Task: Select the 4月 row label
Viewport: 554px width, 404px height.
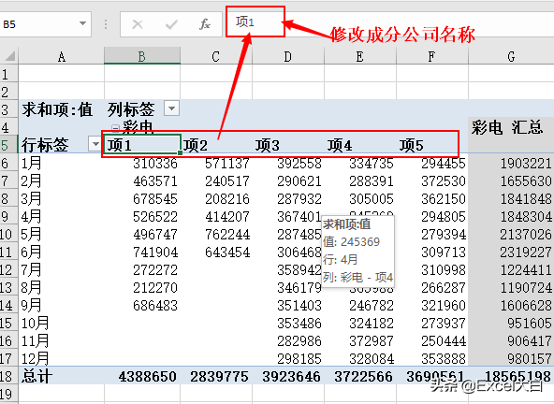Action: coord(61,216)
